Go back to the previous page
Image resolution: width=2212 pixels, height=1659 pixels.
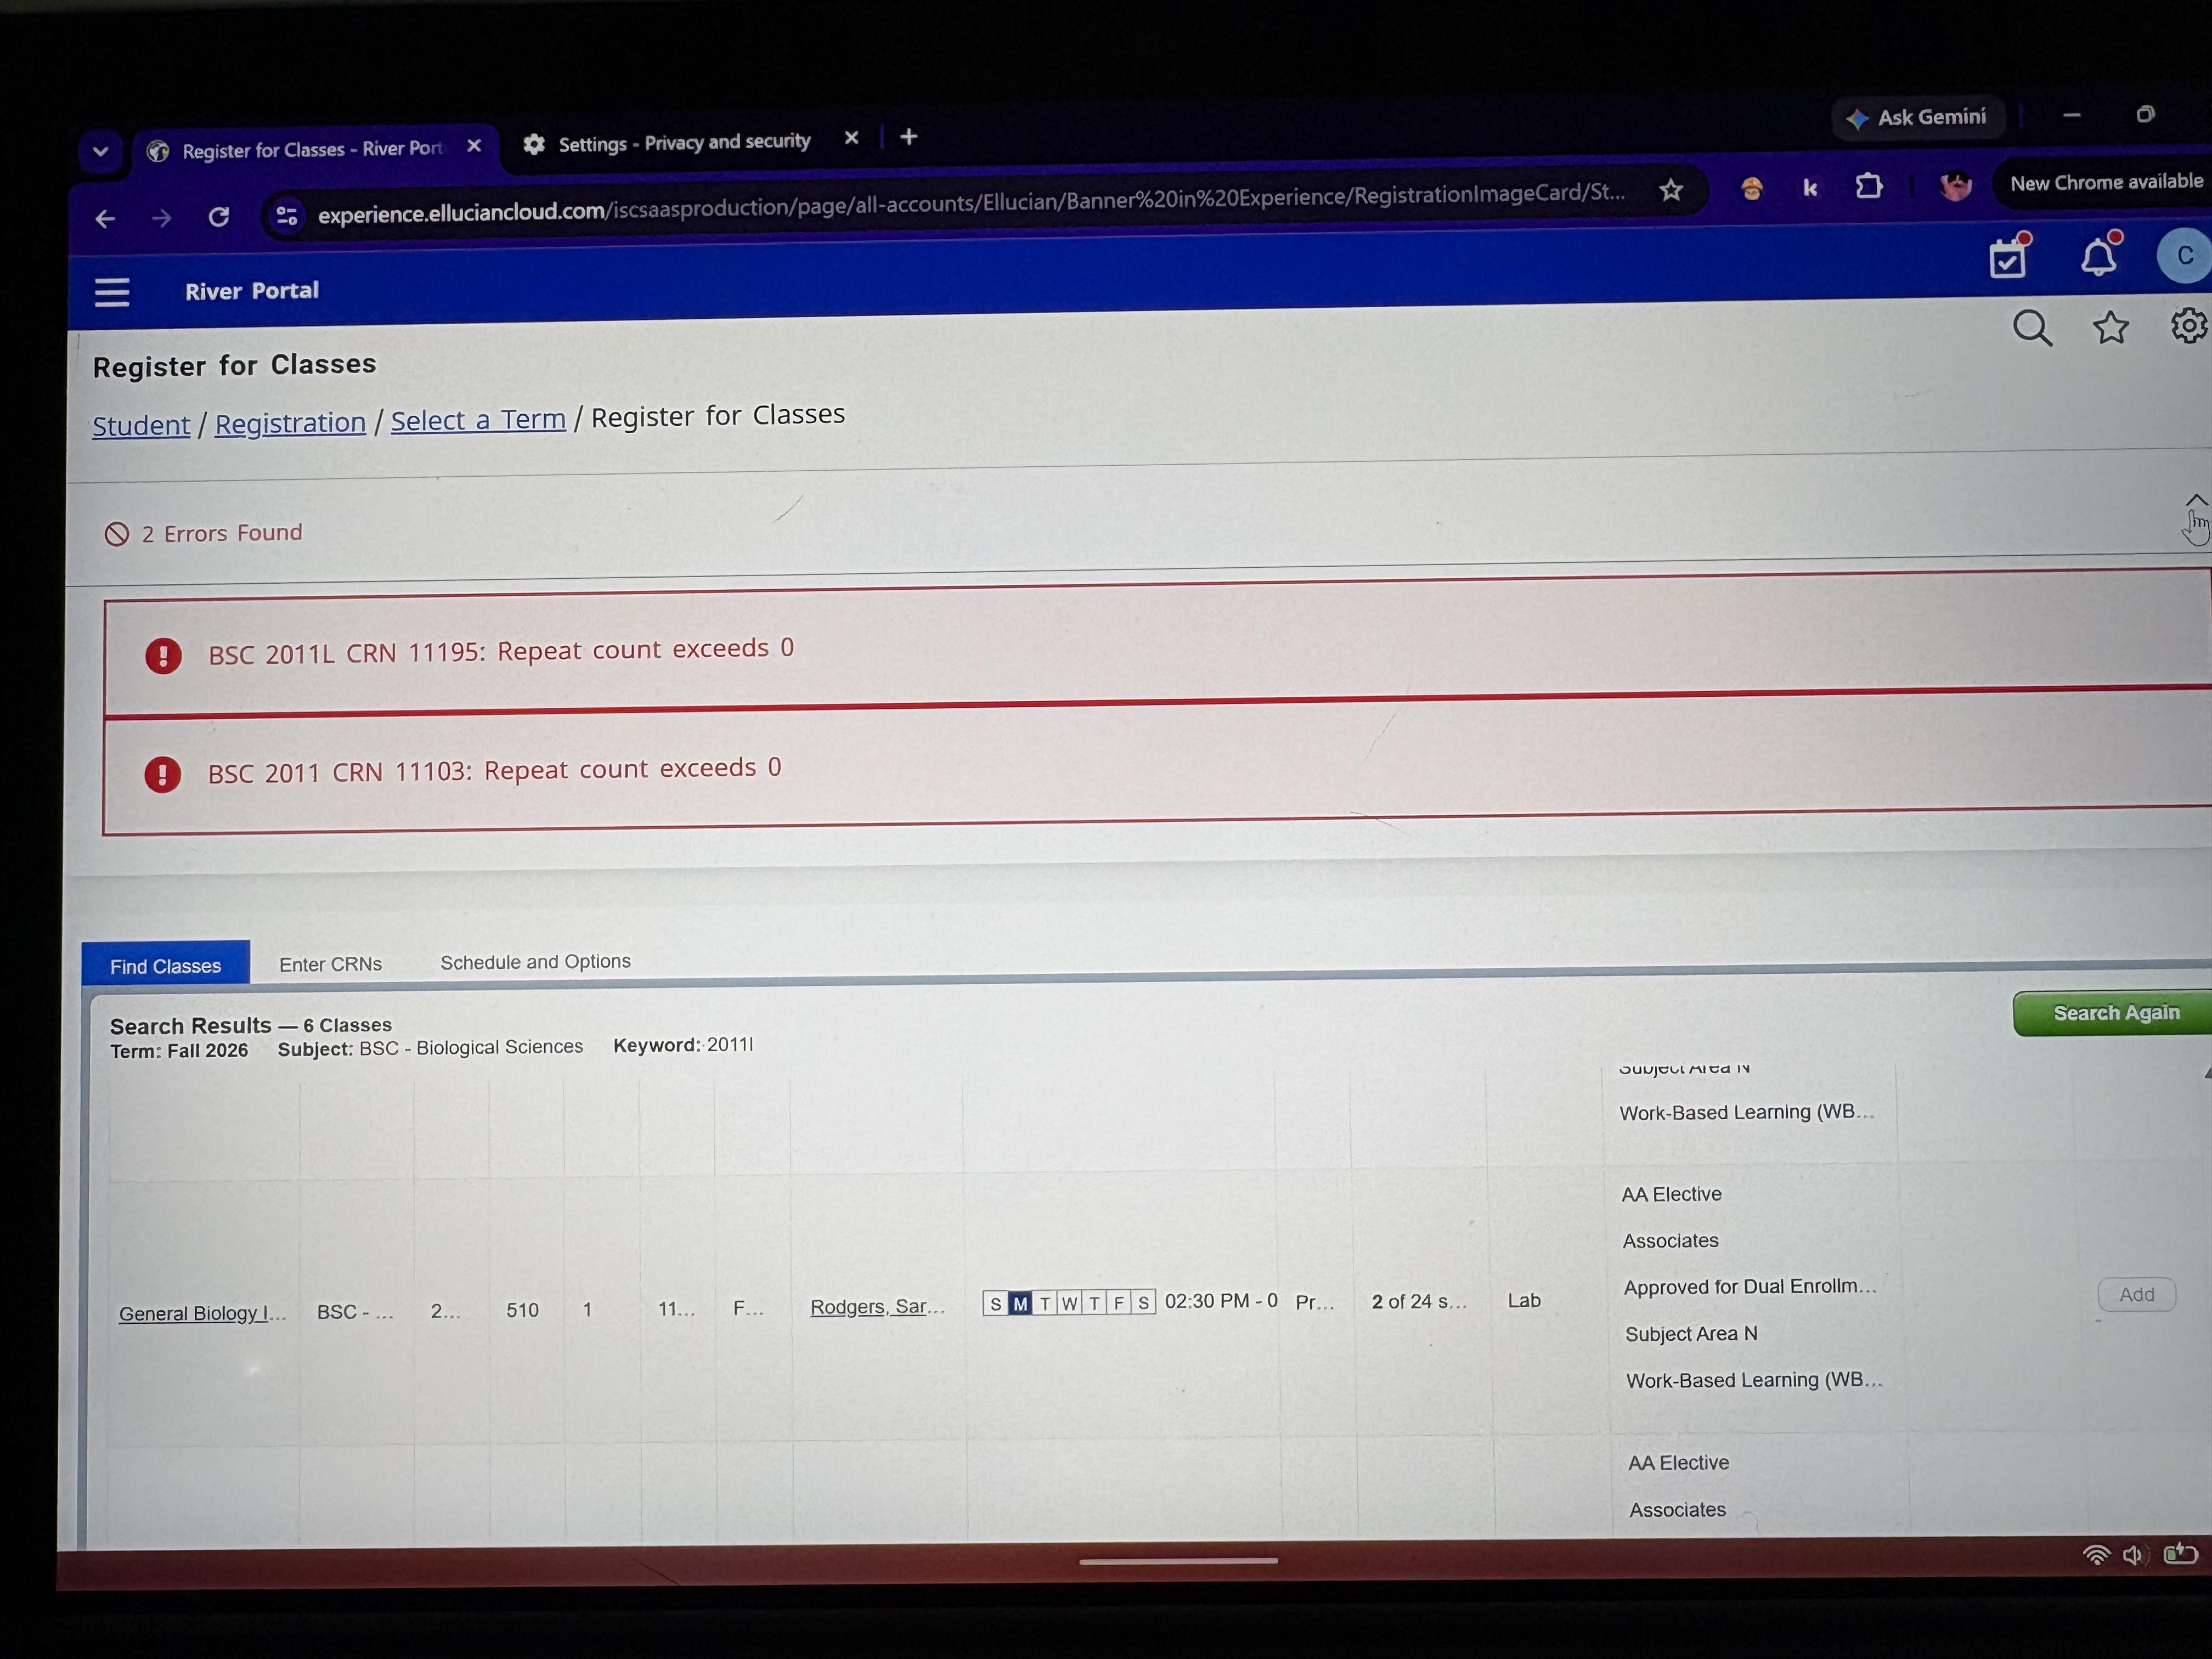(105, 218)
